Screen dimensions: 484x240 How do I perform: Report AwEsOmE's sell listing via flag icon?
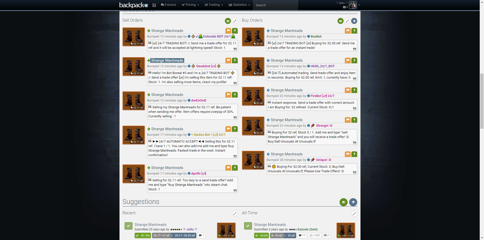pos(228,95)
